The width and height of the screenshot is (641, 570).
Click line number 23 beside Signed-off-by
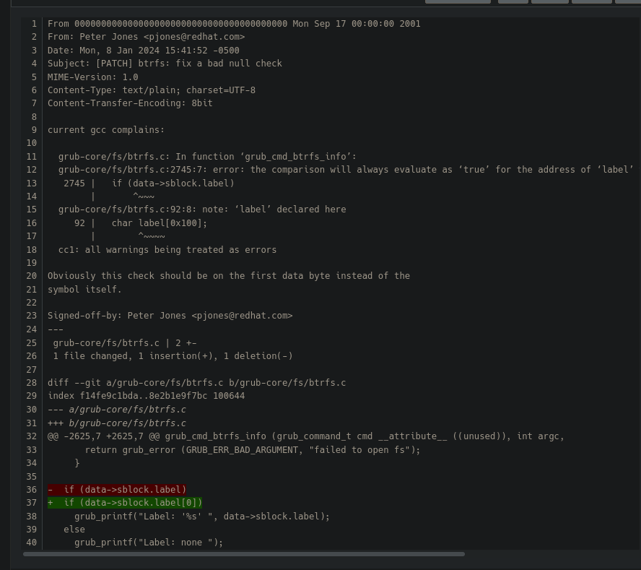32,316
